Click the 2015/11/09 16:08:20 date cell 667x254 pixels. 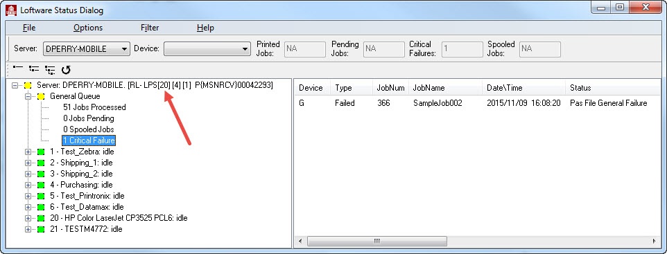(523, 103)
